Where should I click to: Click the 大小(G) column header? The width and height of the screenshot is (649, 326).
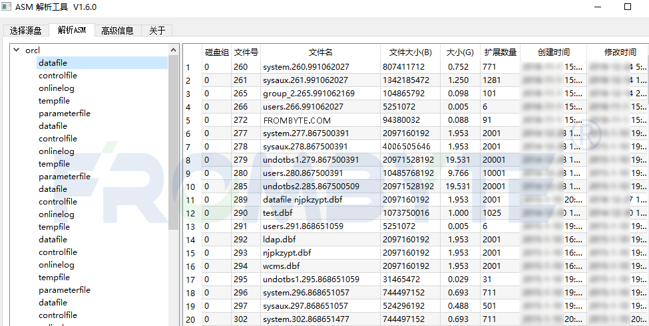tap(460, 52)
